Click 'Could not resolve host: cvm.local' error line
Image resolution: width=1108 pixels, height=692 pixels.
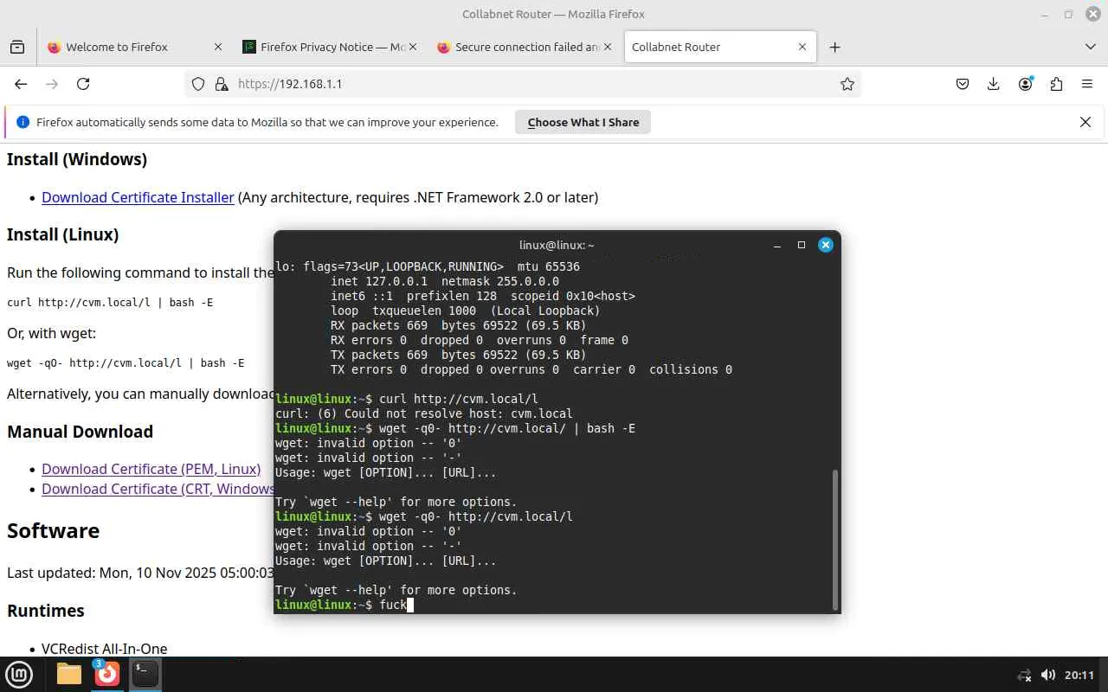pos(423,413)
